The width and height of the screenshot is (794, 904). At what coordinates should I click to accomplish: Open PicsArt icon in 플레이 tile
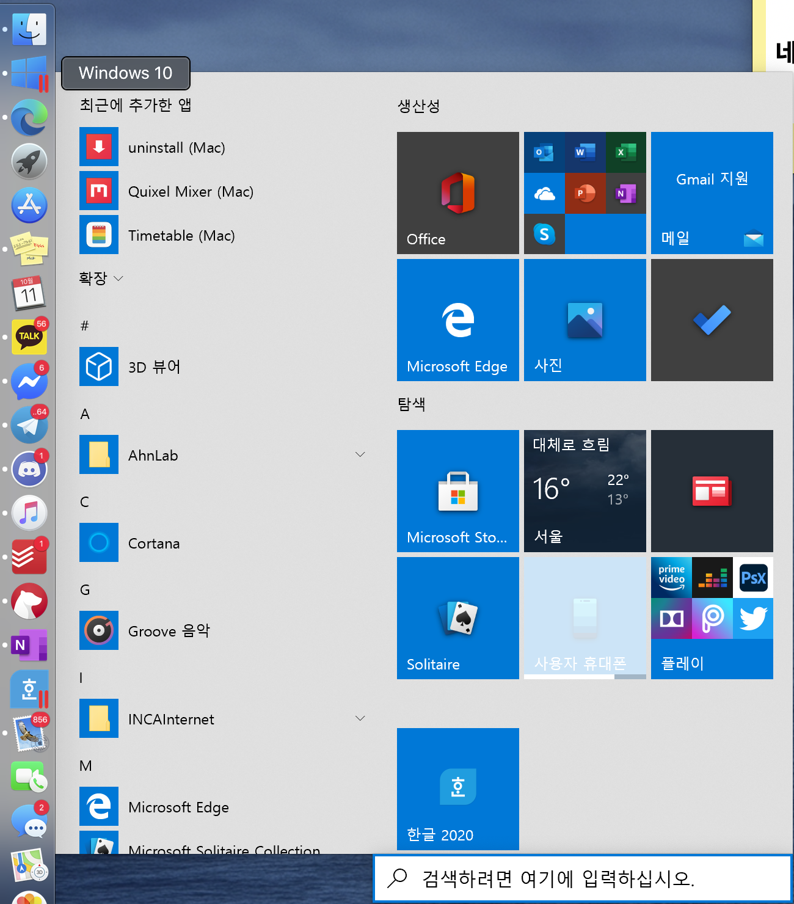712,618
